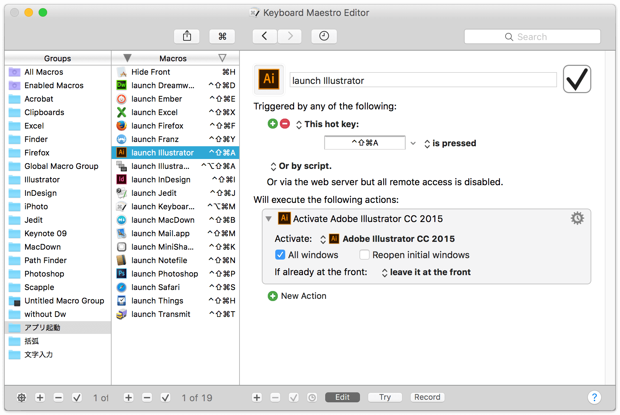Select the launch Dreamweaver macro
The image size is (620, 415).
click(x=175, y=85)
